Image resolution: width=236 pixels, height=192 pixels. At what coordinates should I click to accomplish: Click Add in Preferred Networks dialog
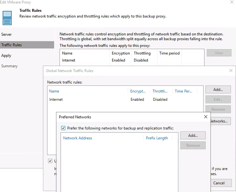pos(193,136)
